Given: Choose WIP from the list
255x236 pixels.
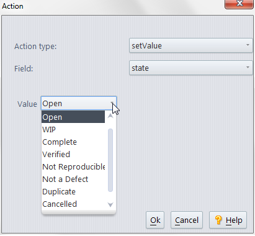Looking at the screenshot, I should tap(73, 130).
